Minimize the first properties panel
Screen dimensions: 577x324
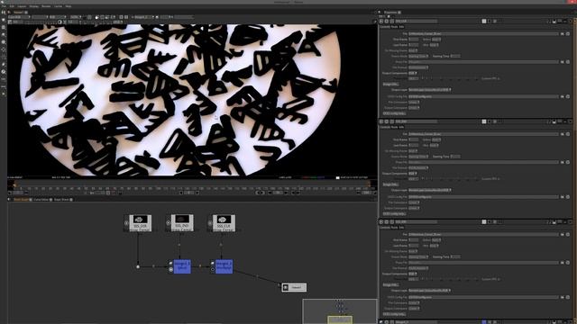pos(565,22)
